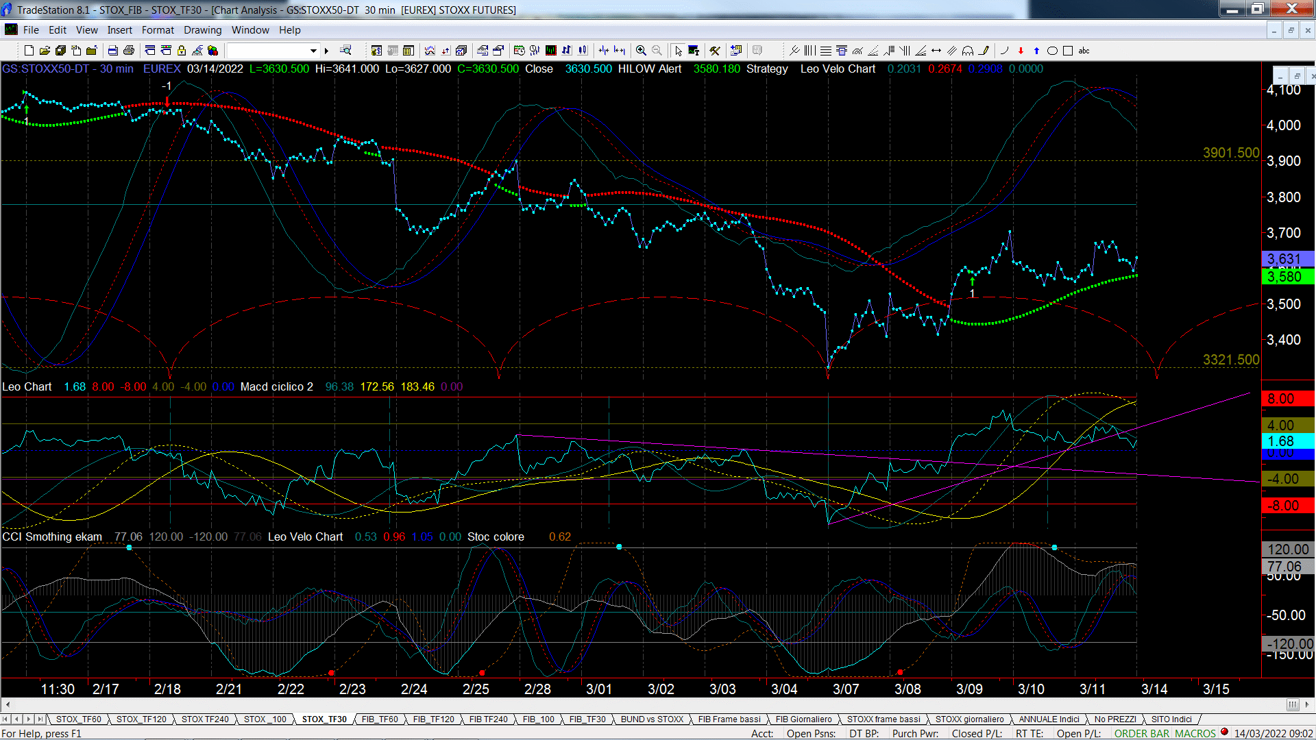Image resolution: width=1316 pixels, height=740 pixels.
Task: Switch to the STOXX giornaliero tab
Action: pyautogui.click(x=969, y=719)
